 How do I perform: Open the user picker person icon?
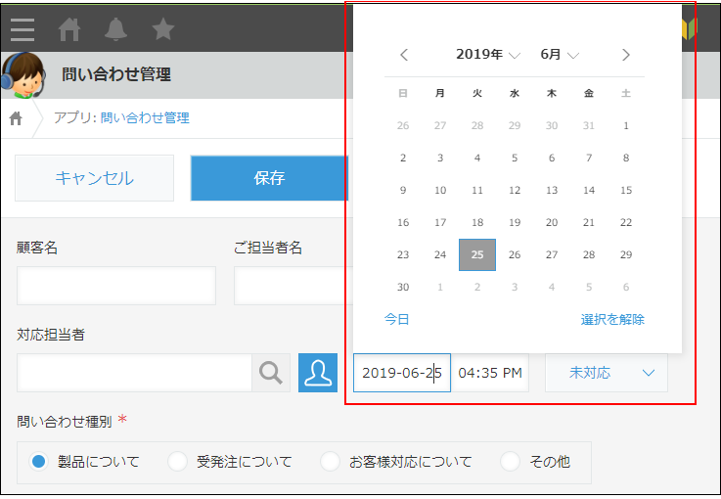(318, 373)
